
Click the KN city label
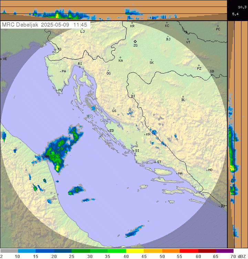point(148,135)
